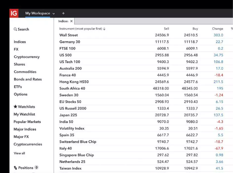The height and width of the screenshot is (173, 233).
Task: Select the Indices tab
Action: (x=63, y=21)
